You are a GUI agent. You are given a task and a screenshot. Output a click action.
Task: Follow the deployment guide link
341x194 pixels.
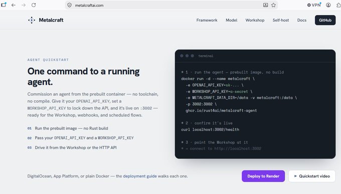140,176
